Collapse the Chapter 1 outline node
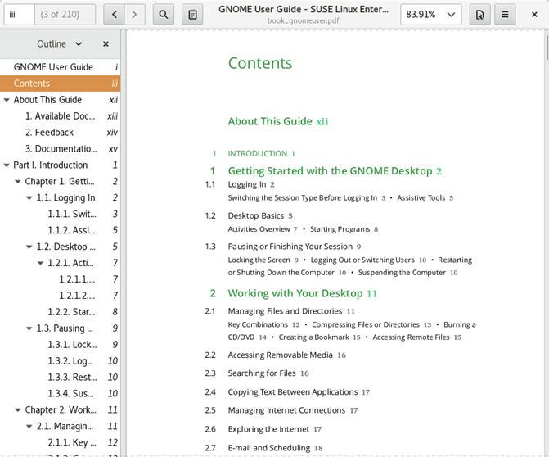The image size is (549, 457). tap(17, 182)
